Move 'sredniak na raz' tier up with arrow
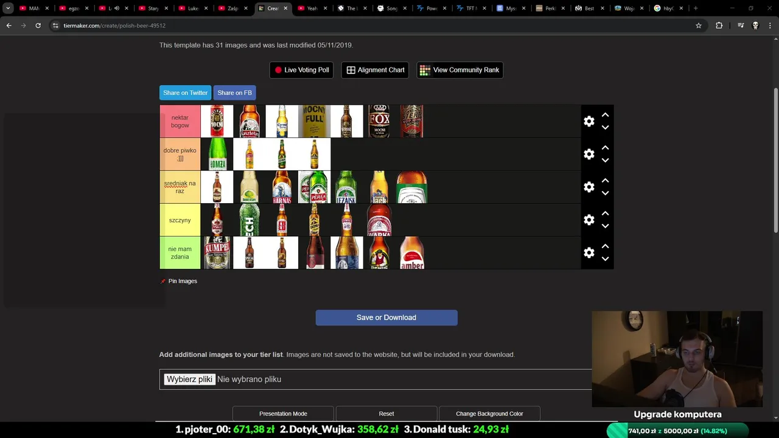The height and width of the screenshot is (438, 779). point(605,180)
